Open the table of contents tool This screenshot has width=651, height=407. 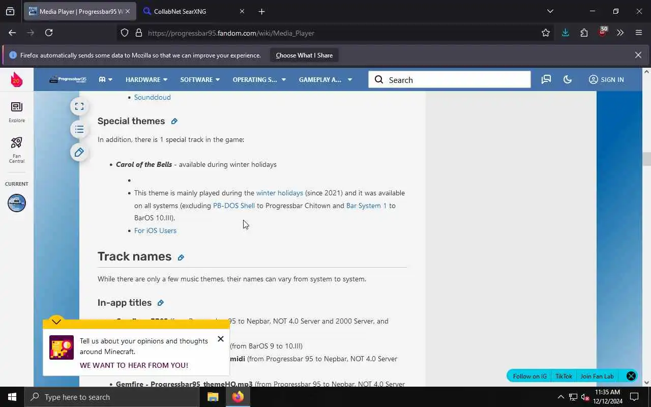(79, 129)
